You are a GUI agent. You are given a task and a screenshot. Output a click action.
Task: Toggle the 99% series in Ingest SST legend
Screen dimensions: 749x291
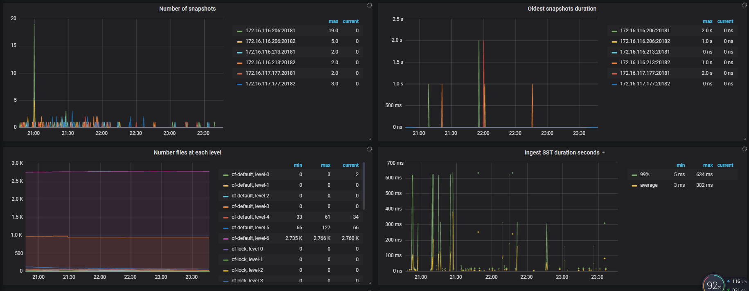(645, 175)
